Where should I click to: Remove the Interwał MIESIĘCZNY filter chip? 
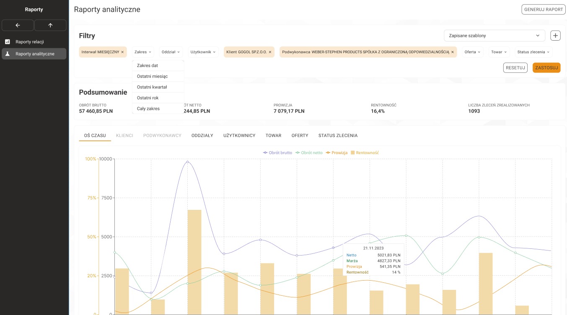[x=122, y=52]
